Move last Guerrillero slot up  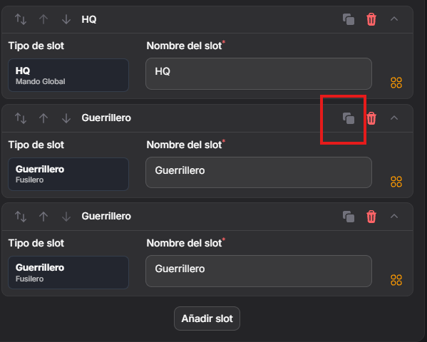(x=43, y=217)
